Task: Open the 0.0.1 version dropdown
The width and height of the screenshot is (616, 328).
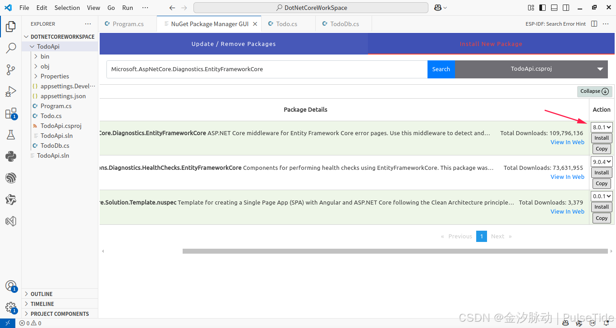Action: [602, 196]
